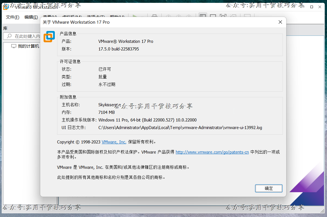Image resolution: width=327 pixels, height=217 pixels.
Task: Toggle the library sidebar visibility
Action: pyautogui.click(x=203, y=16)
